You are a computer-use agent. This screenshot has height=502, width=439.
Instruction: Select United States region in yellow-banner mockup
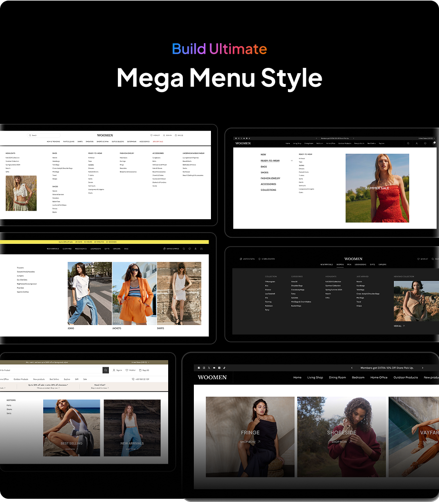pyautogui.click(x=171, y=249)
